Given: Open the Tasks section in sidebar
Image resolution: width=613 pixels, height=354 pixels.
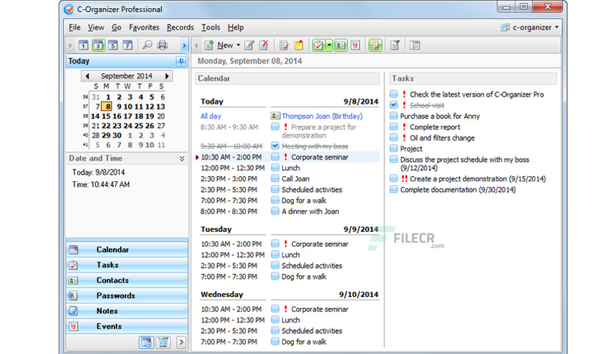Looking at the screenshot, I should click(x=127, y=265).
